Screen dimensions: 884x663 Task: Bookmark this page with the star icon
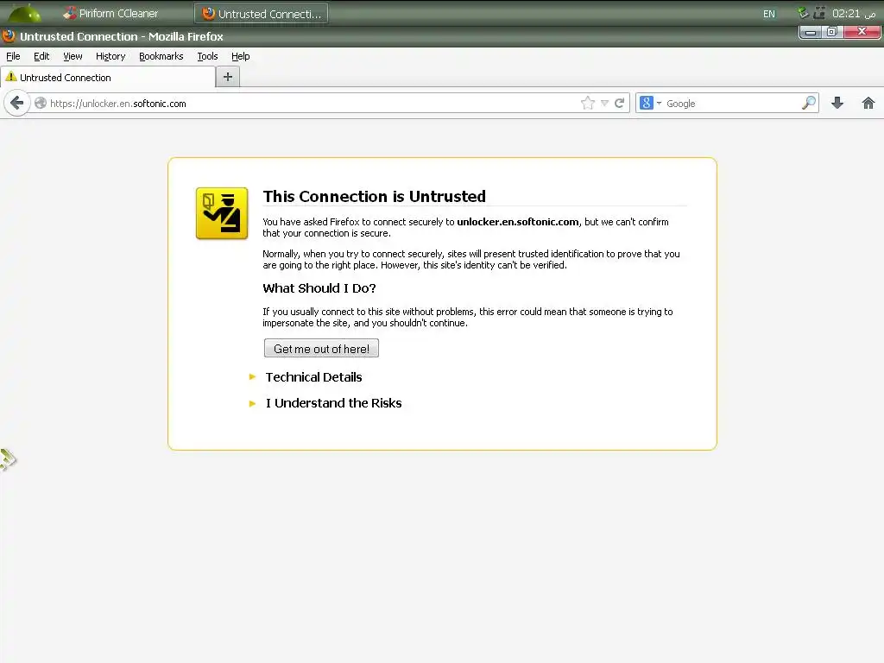587,104
